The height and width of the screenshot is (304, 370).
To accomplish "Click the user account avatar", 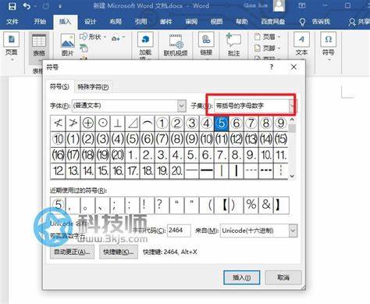I will [279, 5].
